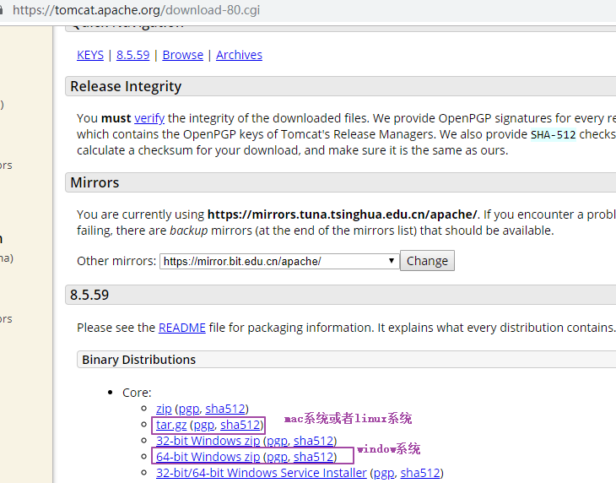Click the Browse link

click(182, 55)
